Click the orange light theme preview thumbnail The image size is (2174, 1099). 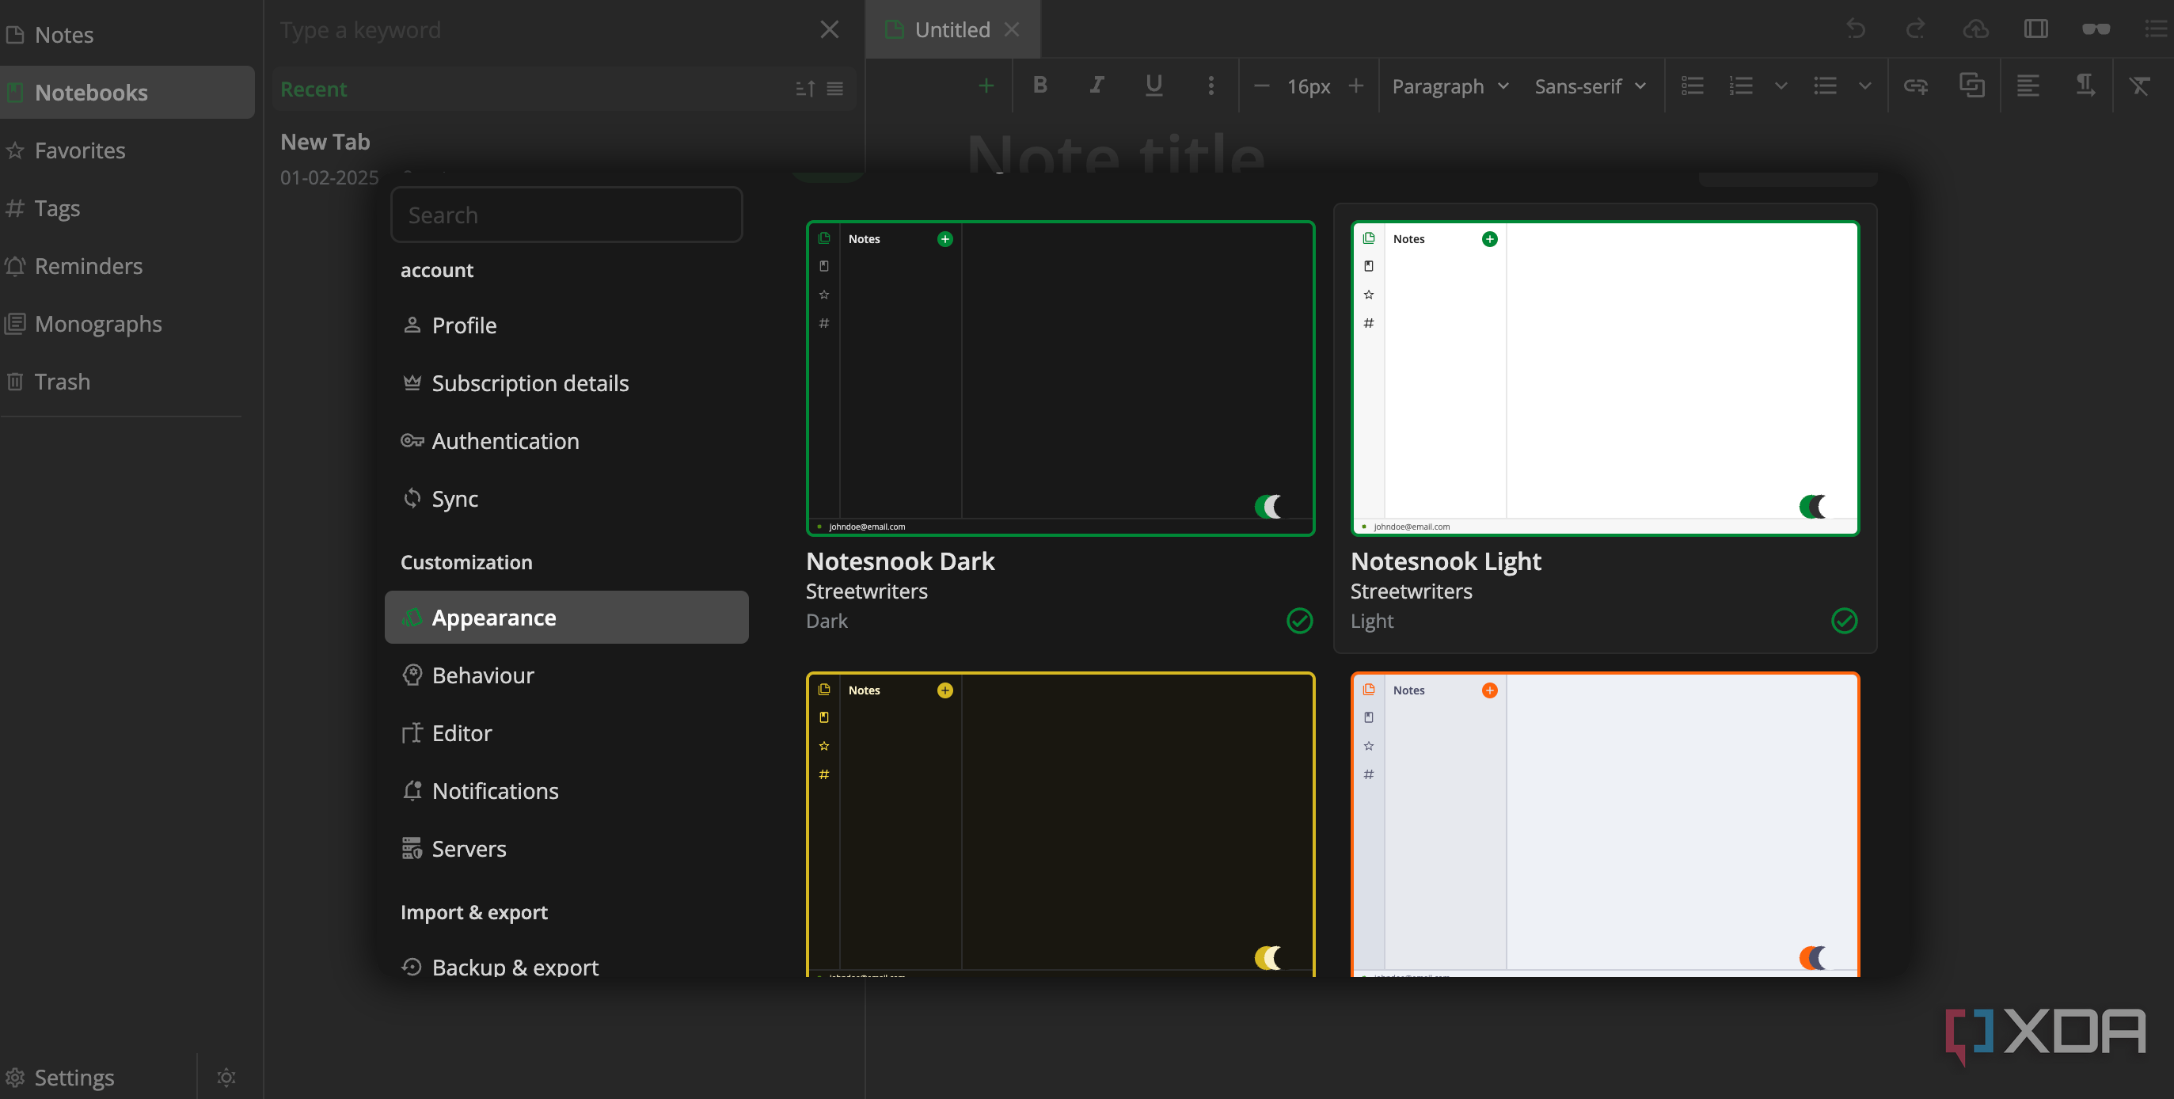tap(1604, 825)
